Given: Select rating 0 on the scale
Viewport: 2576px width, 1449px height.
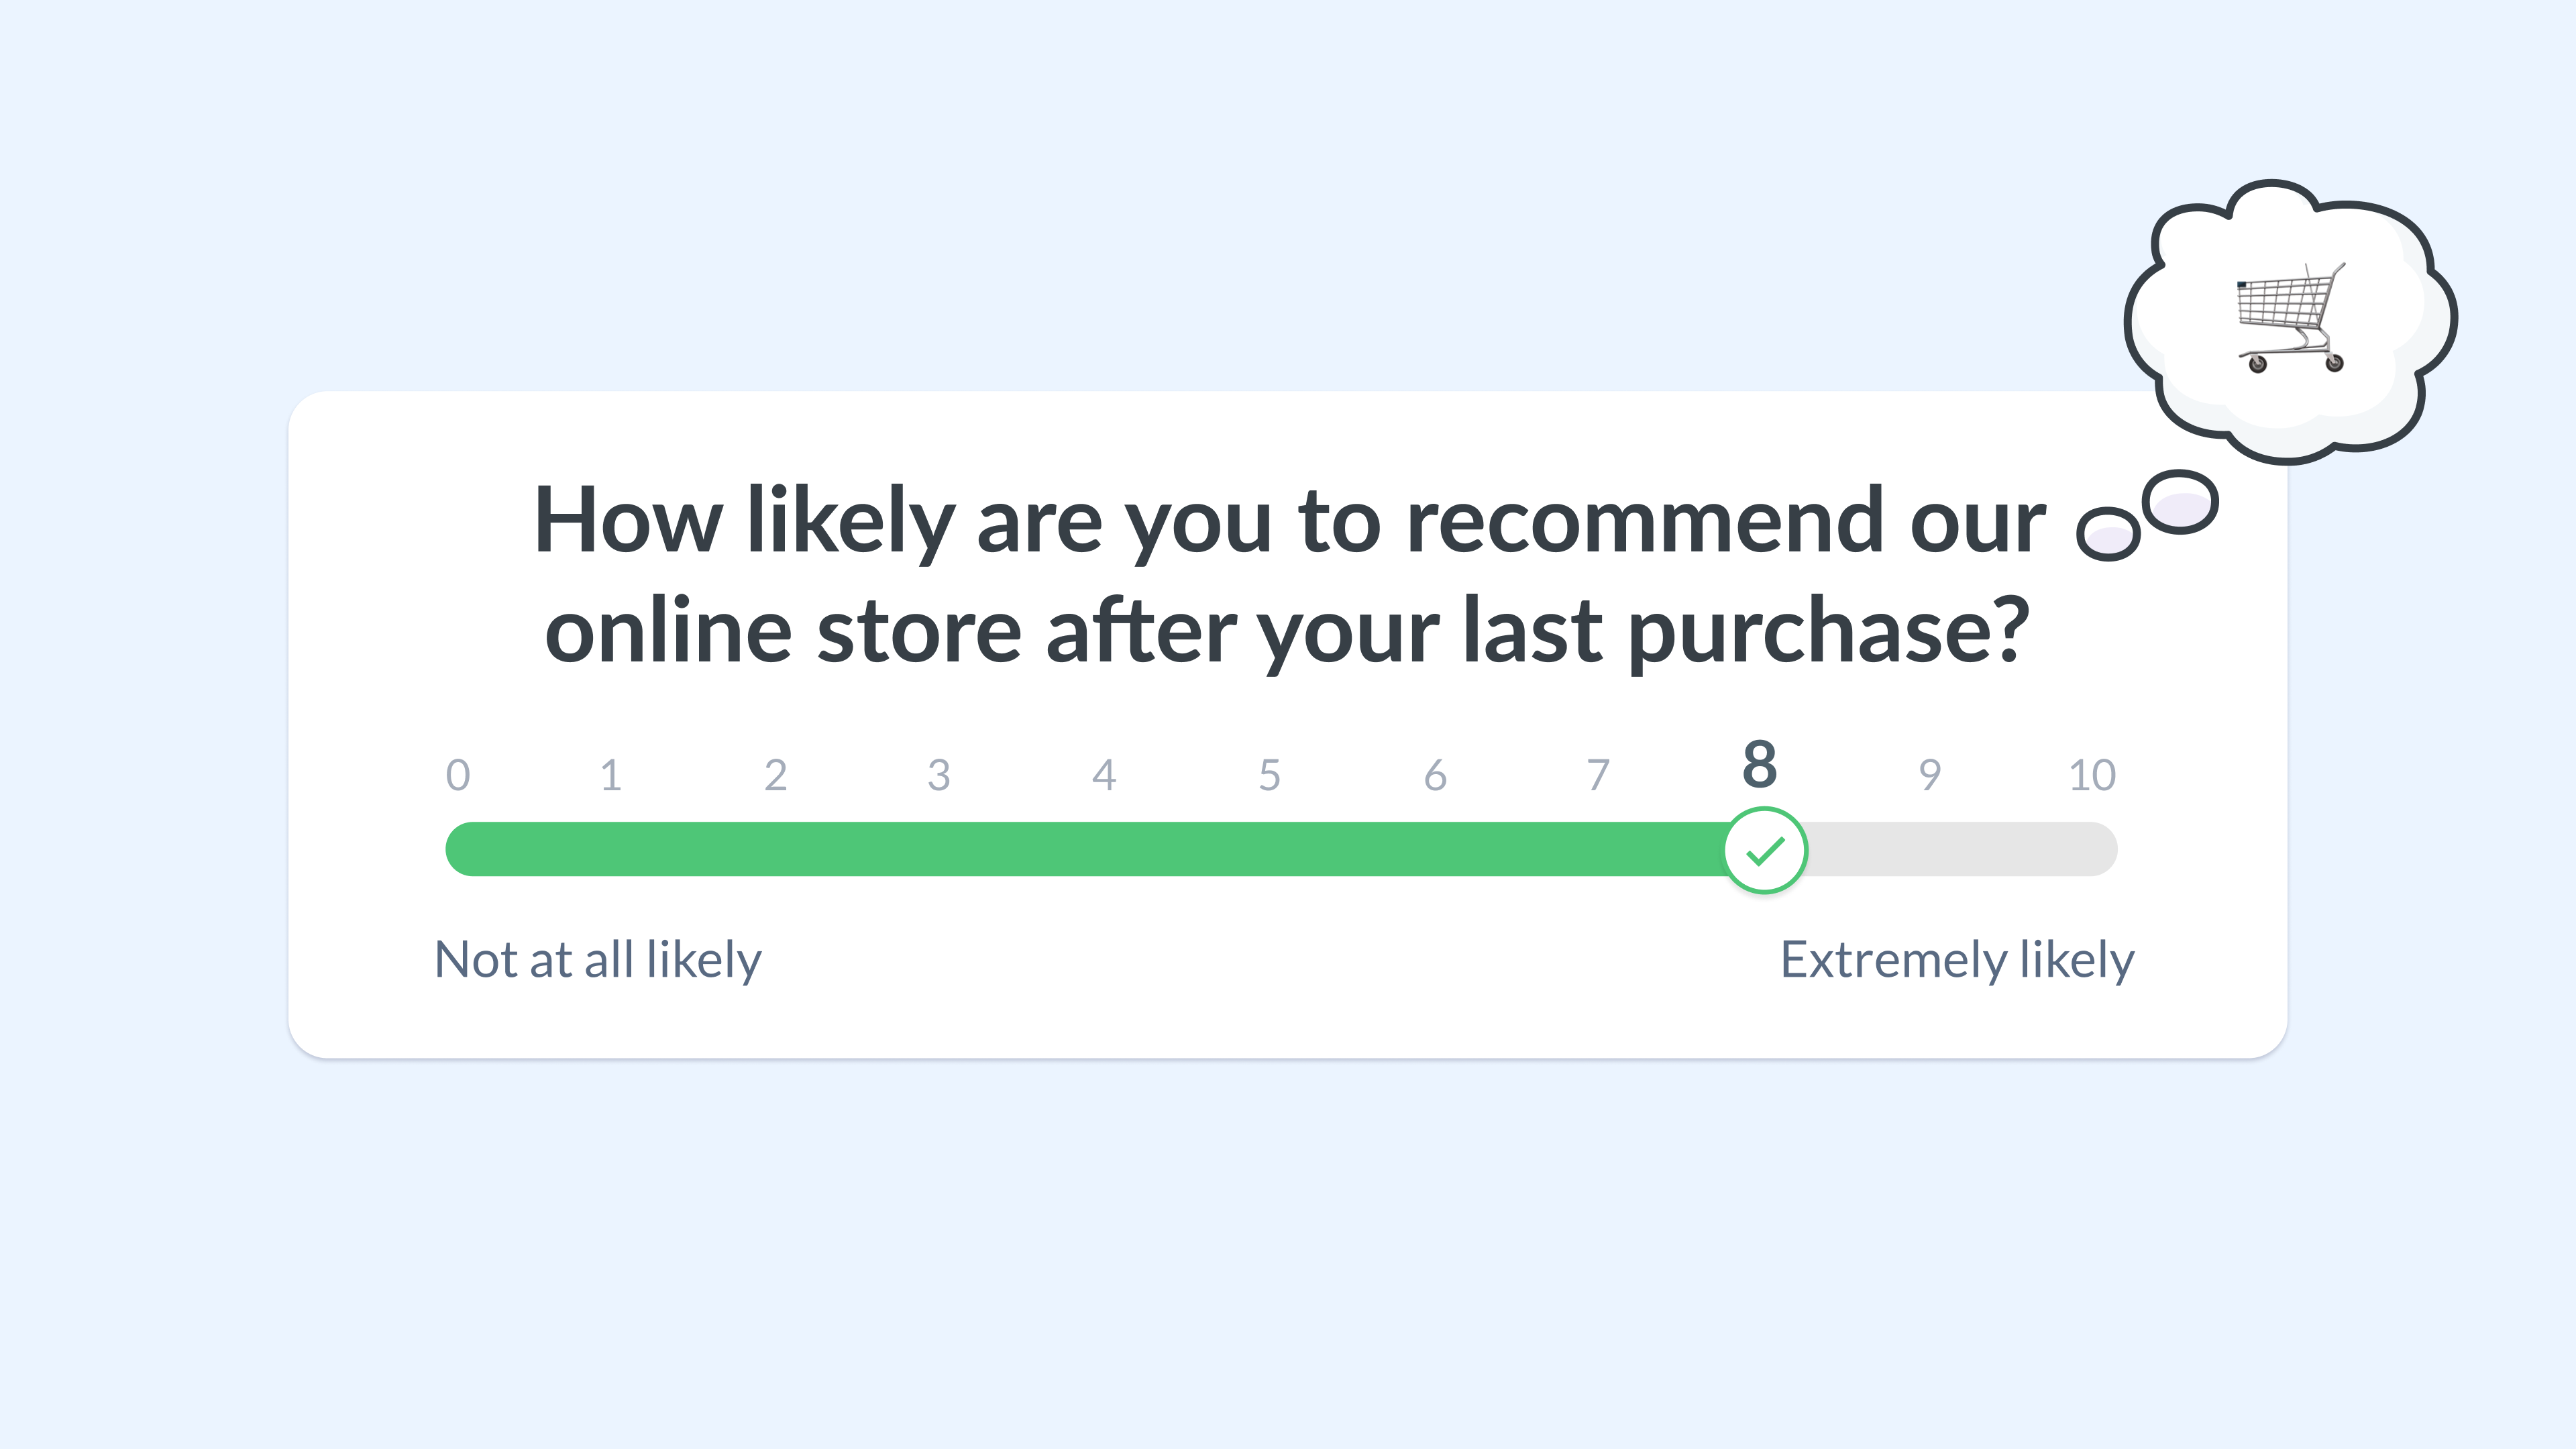Looking at the screenshot, I should coord(458,775).
